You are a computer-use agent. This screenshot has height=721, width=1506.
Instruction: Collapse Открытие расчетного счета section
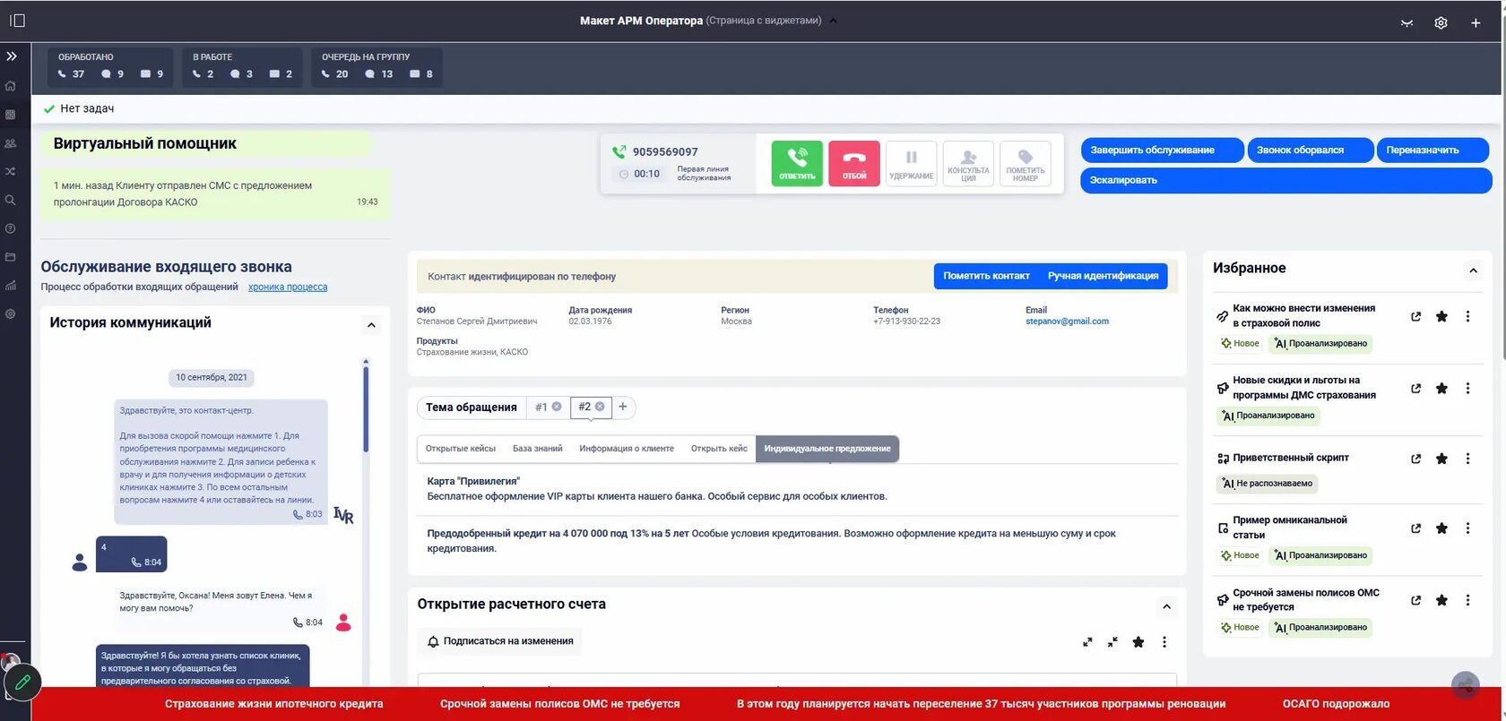coord(1166,606)
